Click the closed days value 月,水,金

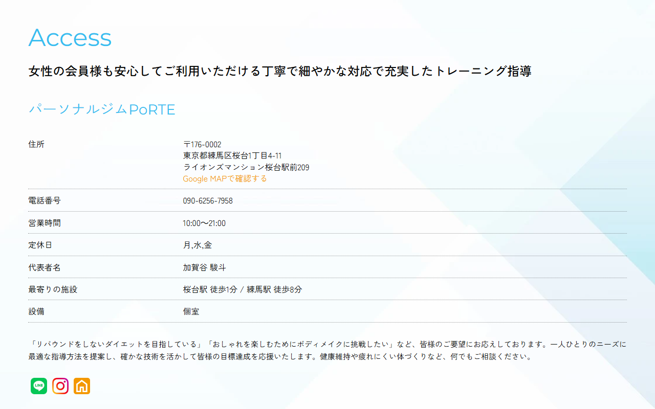tap(198, 245)
